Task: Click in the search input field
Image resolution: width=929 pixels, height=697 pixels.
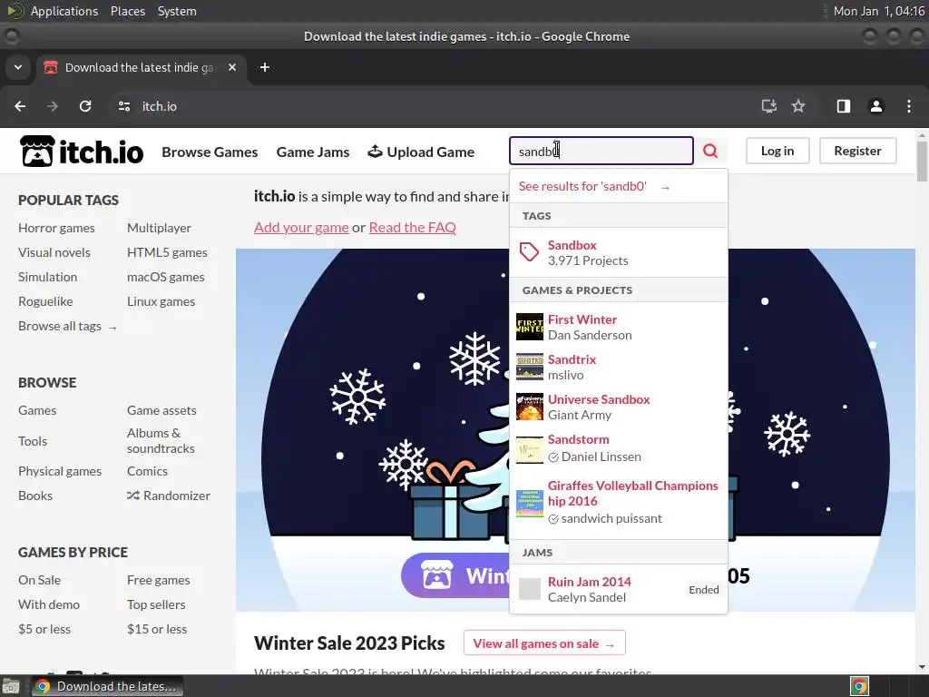Action: 601,152
